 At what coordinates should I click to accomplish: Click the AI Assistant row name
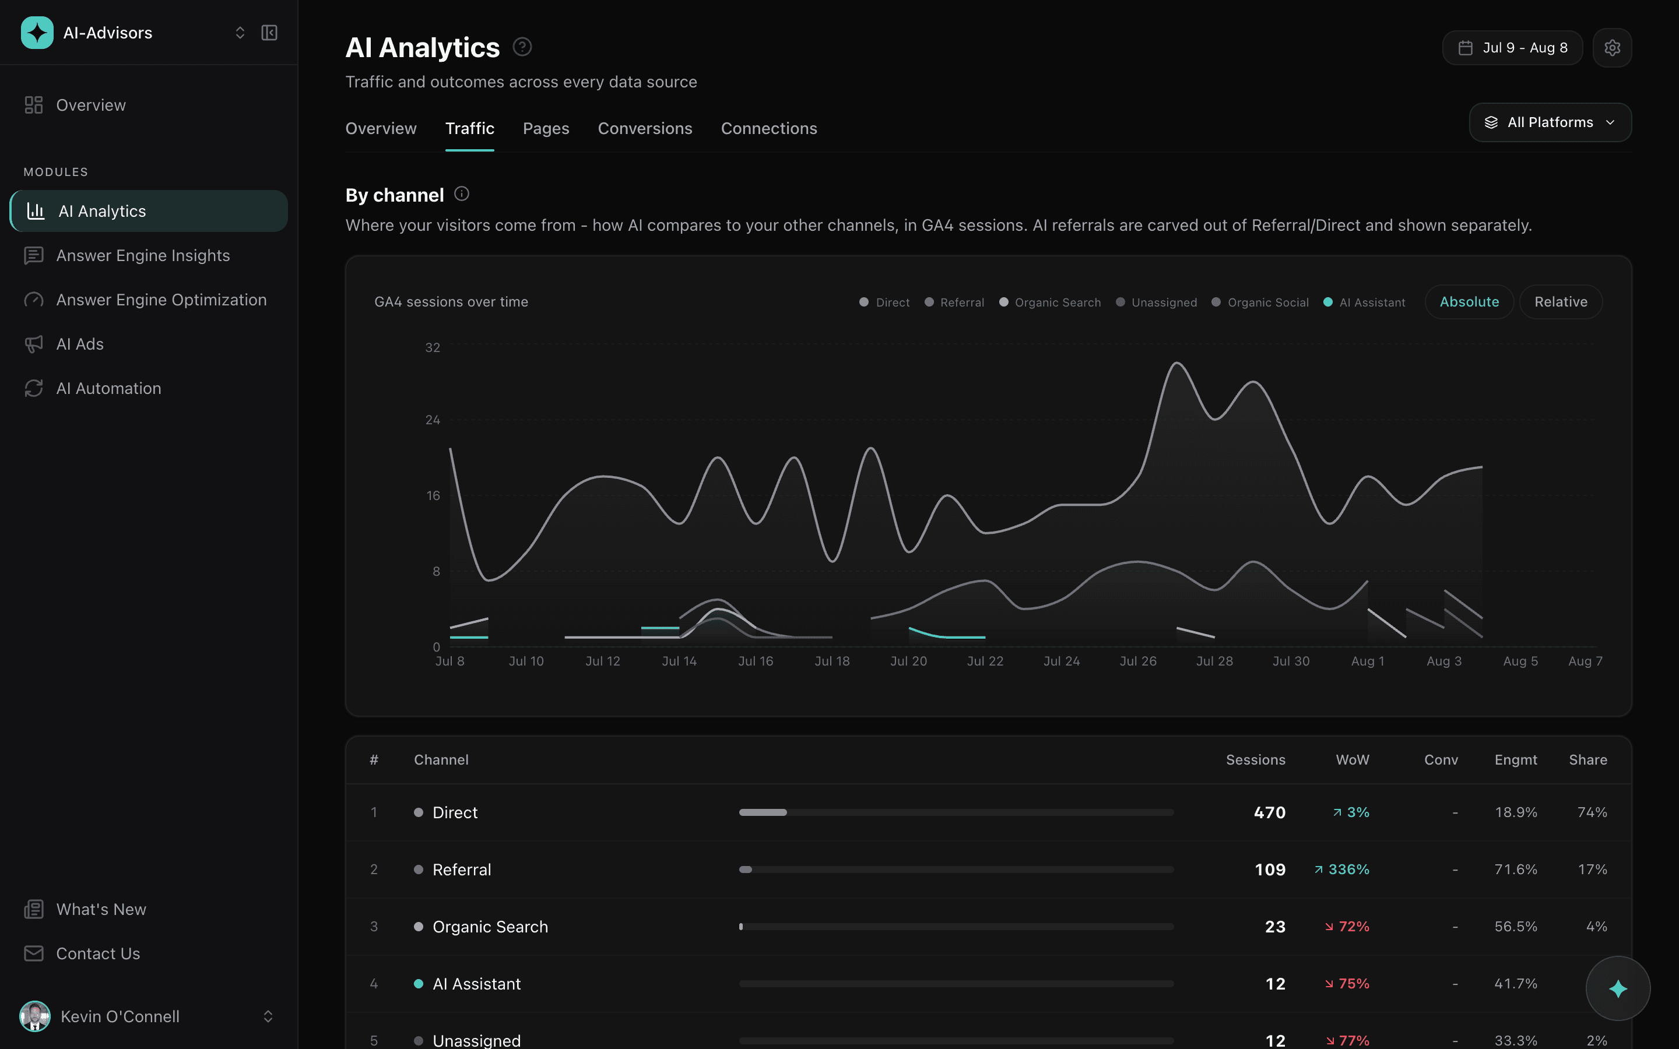click(477, 984)
